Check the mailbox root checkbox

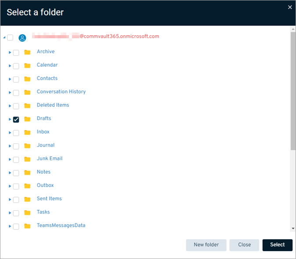click(x=10, y=38)
